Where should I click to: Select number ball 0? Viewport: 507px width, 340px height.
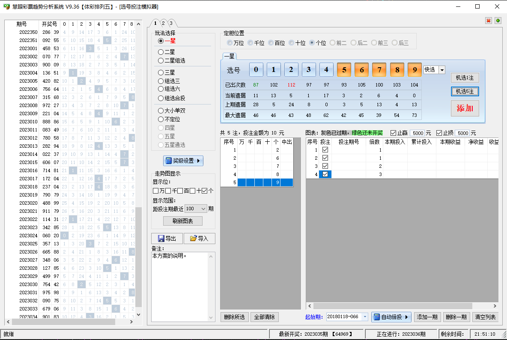point(256,69)
